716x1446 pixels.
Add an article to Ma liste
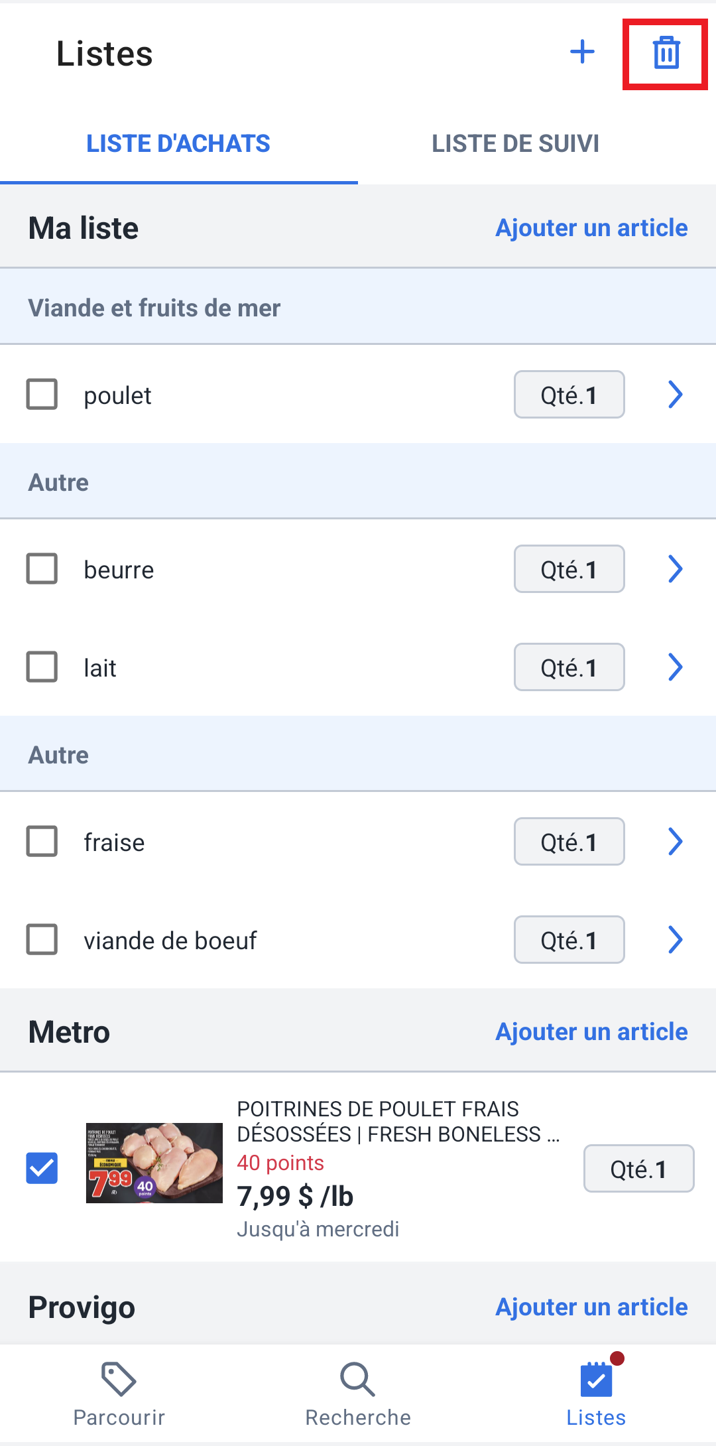pos(591,228)
